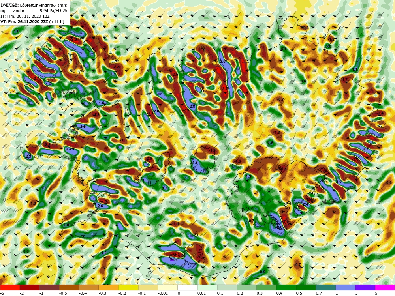Click the '-1.8' value label
Image resolution: width=395 pixels, height=296 pixels.
(x=96, y=115)
